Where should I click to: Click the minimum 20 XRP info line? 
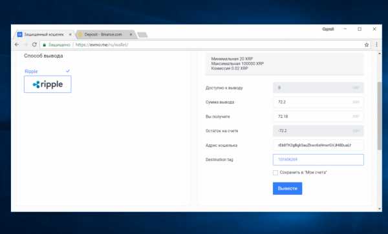coord(232,59)
